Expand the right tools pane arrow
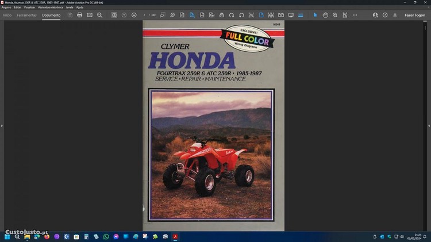 tap(429, 125)
